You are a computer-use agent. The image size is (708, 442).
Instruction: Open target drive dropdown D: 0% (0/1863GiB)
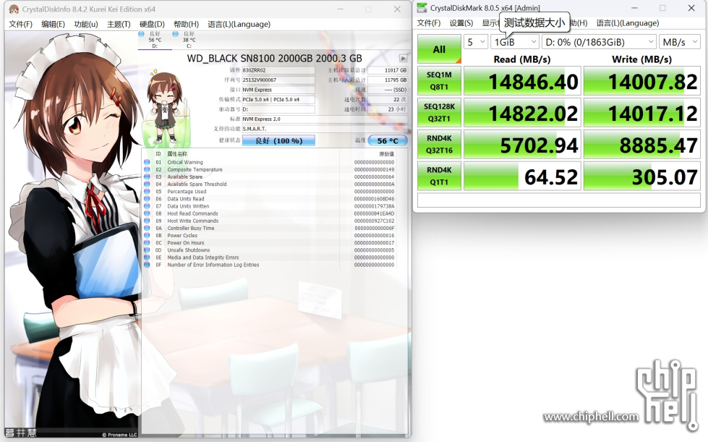pyautogui.click(x=599, y=42)
